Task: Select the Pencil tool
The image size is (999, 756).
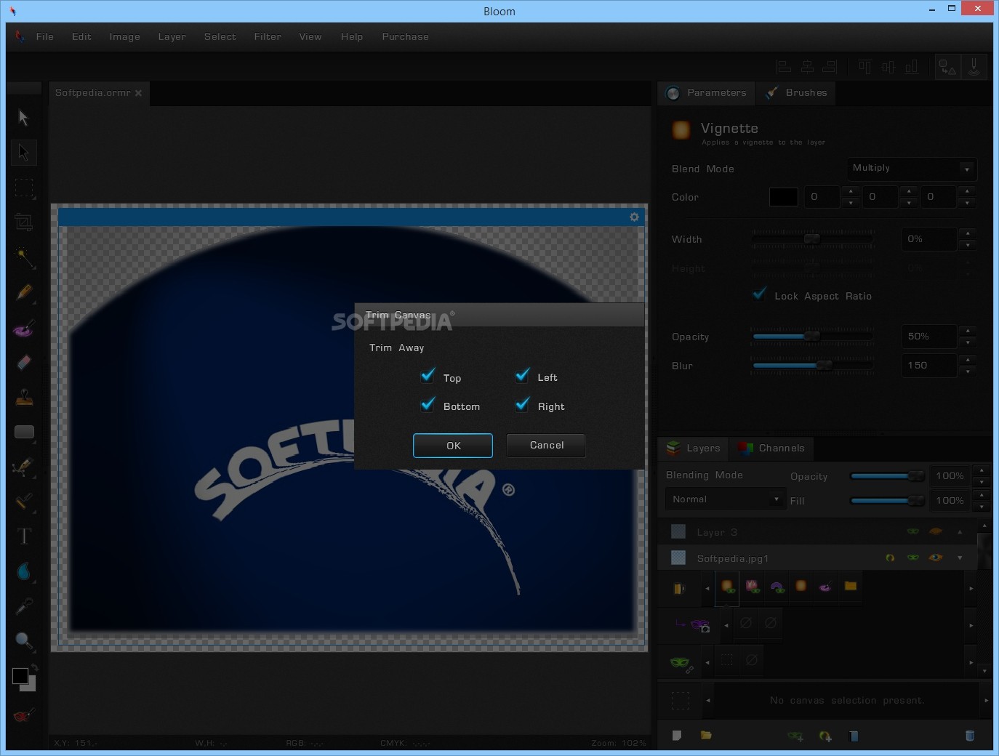Action: (x=24, y=292)
